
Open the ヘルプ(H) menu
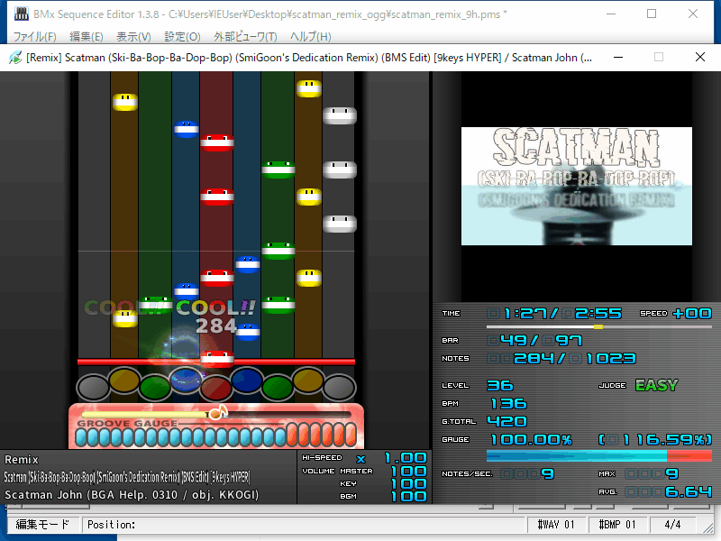coord(310,37)
